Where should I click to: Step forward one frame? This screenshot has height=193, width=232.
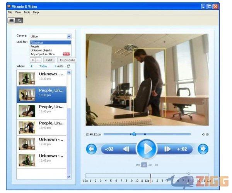coord(167,149)
